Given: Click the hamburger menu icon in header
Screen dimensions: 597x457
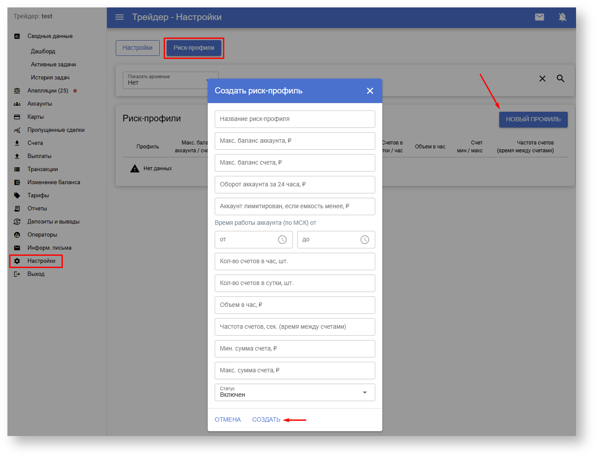Looking at the screenshot, I should click(119, 17).
